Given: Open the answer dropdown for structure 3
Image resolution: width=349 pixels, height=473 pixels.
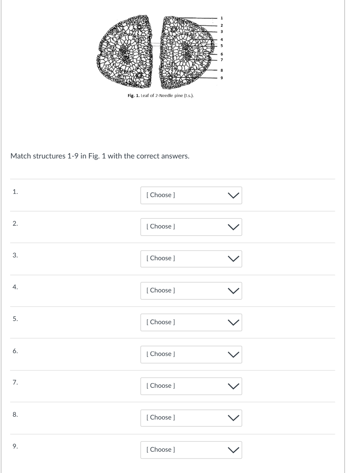Looking at the screenshot, I should point(191,259).
